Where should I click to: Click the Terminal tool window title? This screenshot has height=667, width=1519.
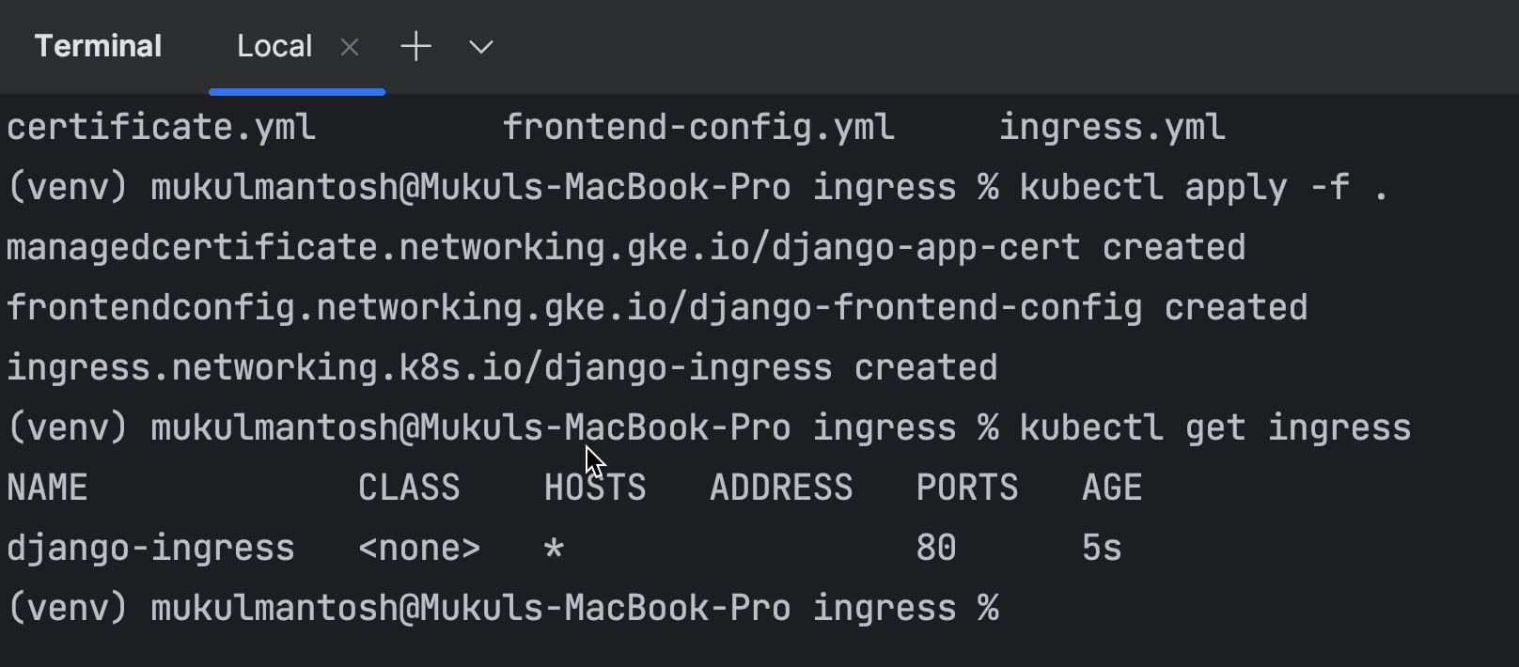(98, 46)
